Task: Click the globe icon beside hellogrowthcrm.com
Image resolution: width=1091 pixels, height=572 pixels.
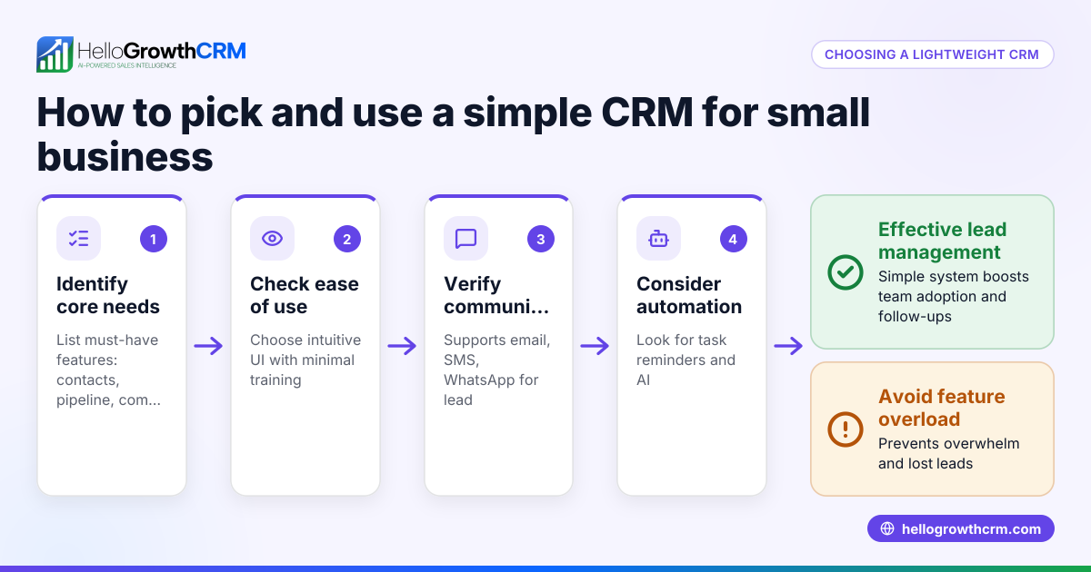Action: pos(887,528)
